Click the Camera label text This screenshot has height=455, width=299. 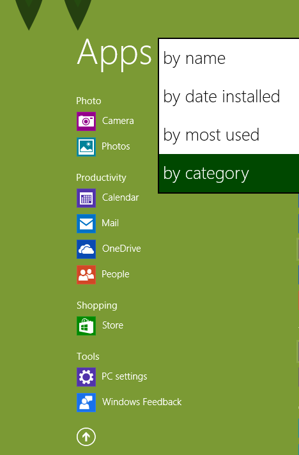tap(118, 121)
